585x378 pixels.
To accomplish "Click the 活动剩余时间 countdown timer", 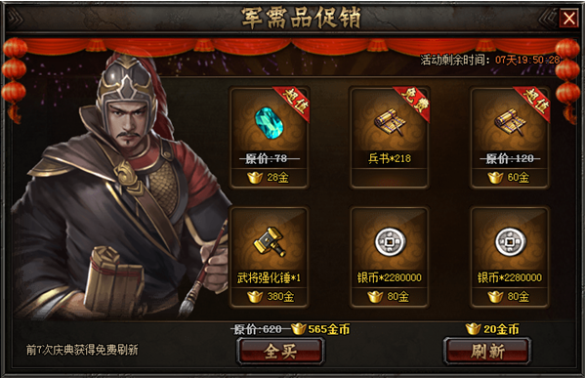I will [x=527, y=60].
